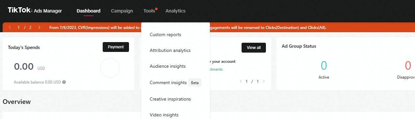The width and height of the screenshot is (415, 119).
Task: Click the Beta badge next to Comment insights
Action: (195, 83)
